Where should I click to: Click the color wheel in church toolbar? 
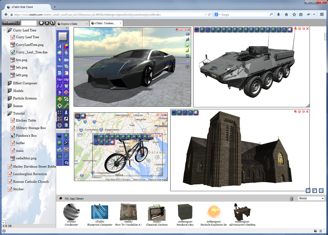click(x=196, y=113)
